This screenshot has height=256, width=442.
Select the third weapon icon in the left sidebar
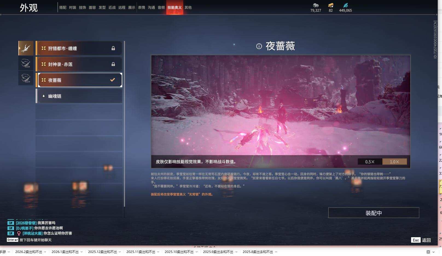(x=26, y=78)
